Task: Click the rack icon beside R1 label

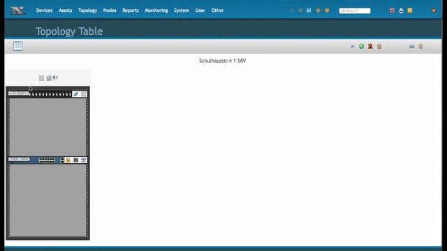Action: pos(49,78)
